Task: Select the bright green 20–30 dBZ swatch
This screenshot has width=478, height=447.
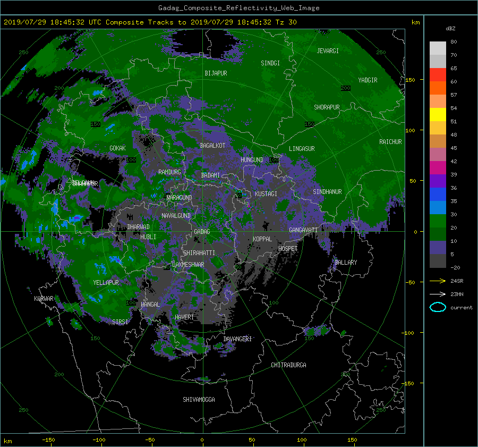Action: [438, 221]
